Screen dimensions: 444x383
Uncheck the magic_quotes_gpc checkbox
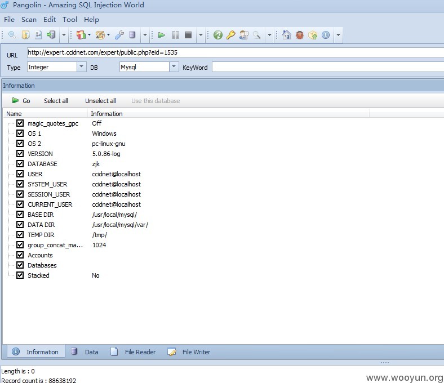tap(20, 123)
